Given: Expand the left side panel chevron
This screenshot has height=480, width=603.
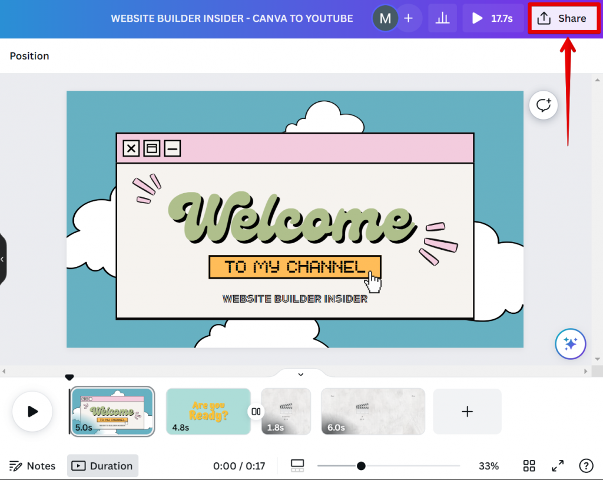Looking at the screenshot, I should click(x=3, y=258).
